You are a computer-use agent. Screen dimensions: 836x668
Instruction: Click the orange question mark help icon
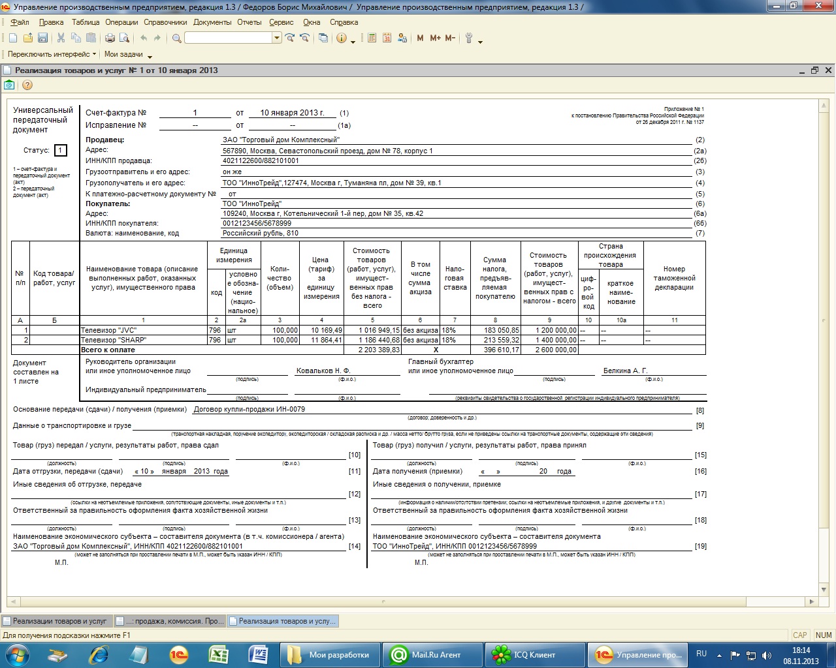point(27,85)
